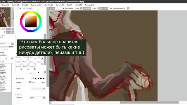187x105 pixels.
Task: Reset zoom with toolbar square button
Action: coord(90,8)
